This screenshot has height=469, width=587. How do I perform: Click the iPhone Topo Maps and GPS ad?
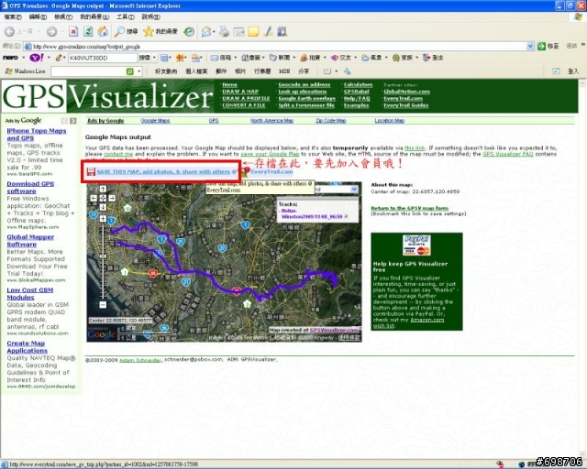pos(37,135)
